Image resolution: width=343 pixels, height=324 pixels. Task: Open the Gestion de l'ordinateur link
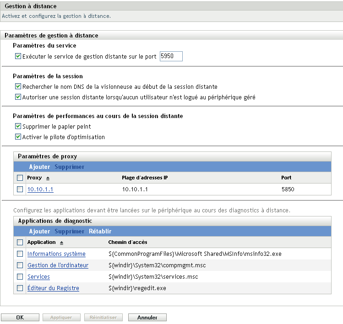pos(58,265)
